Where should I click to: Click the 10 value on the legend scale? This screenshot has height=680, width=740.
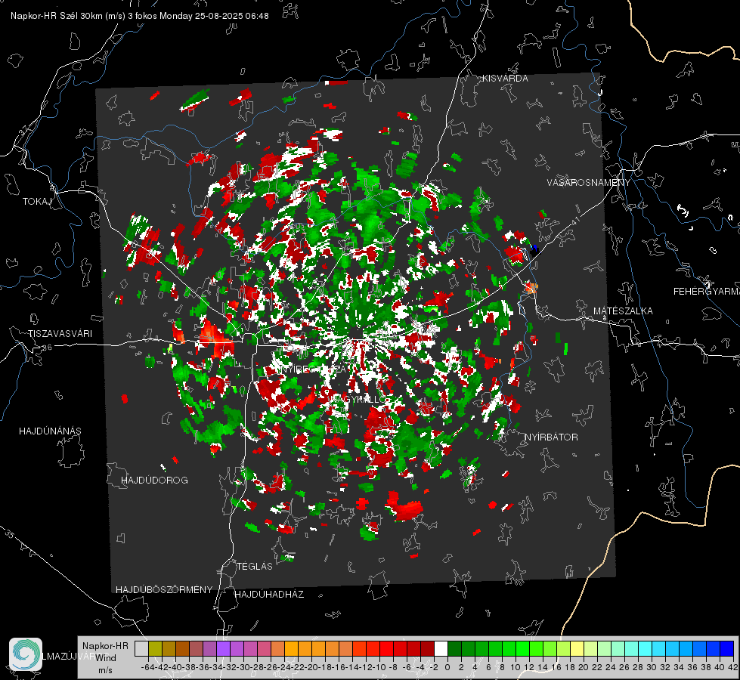tap(516, 667)
